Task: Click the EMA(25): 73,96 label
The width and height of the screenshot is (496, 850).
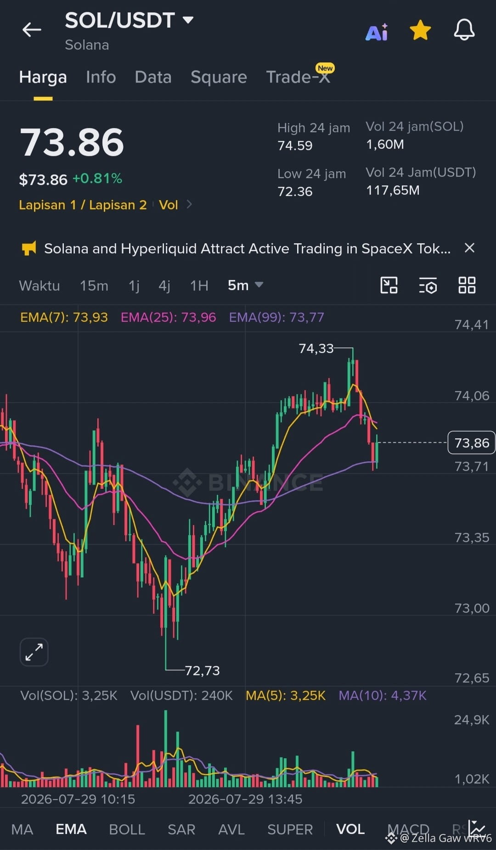Action: coord(168,317)
